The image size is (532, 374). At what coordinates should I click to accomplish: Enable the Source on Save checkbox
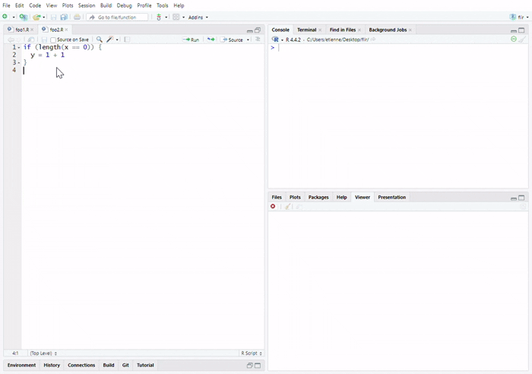pos(53,40)
